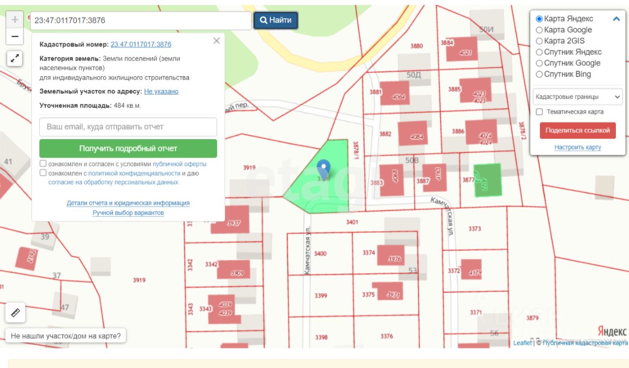Viewport: 629px width, 368px height.
Task: Click parcel label 3376
Action: [x=387, y=336]
